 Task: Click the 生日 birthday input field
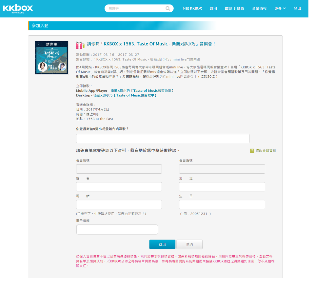click(x=222, y=205)
